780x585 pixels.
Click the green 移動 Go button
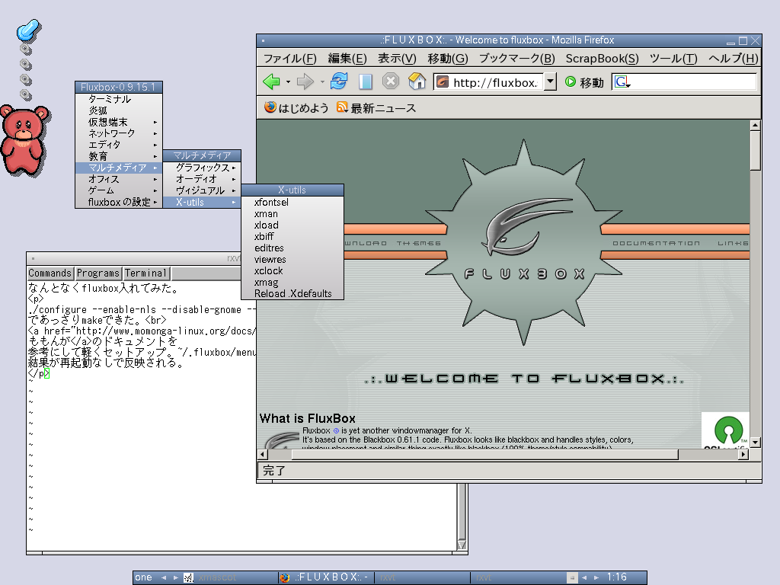[584, 82]
